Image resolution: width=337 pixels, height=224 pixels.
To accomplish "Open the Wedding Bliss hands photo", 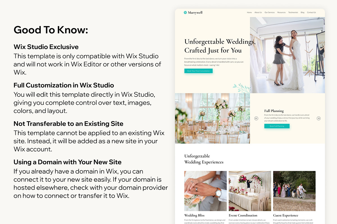I will [206, 191].
